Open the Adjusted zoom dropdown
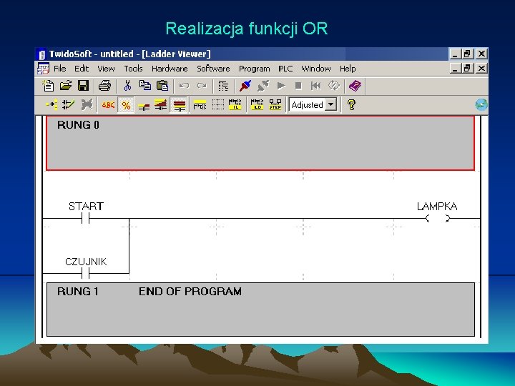Screen dimensions: 515x386 (331, 104)
